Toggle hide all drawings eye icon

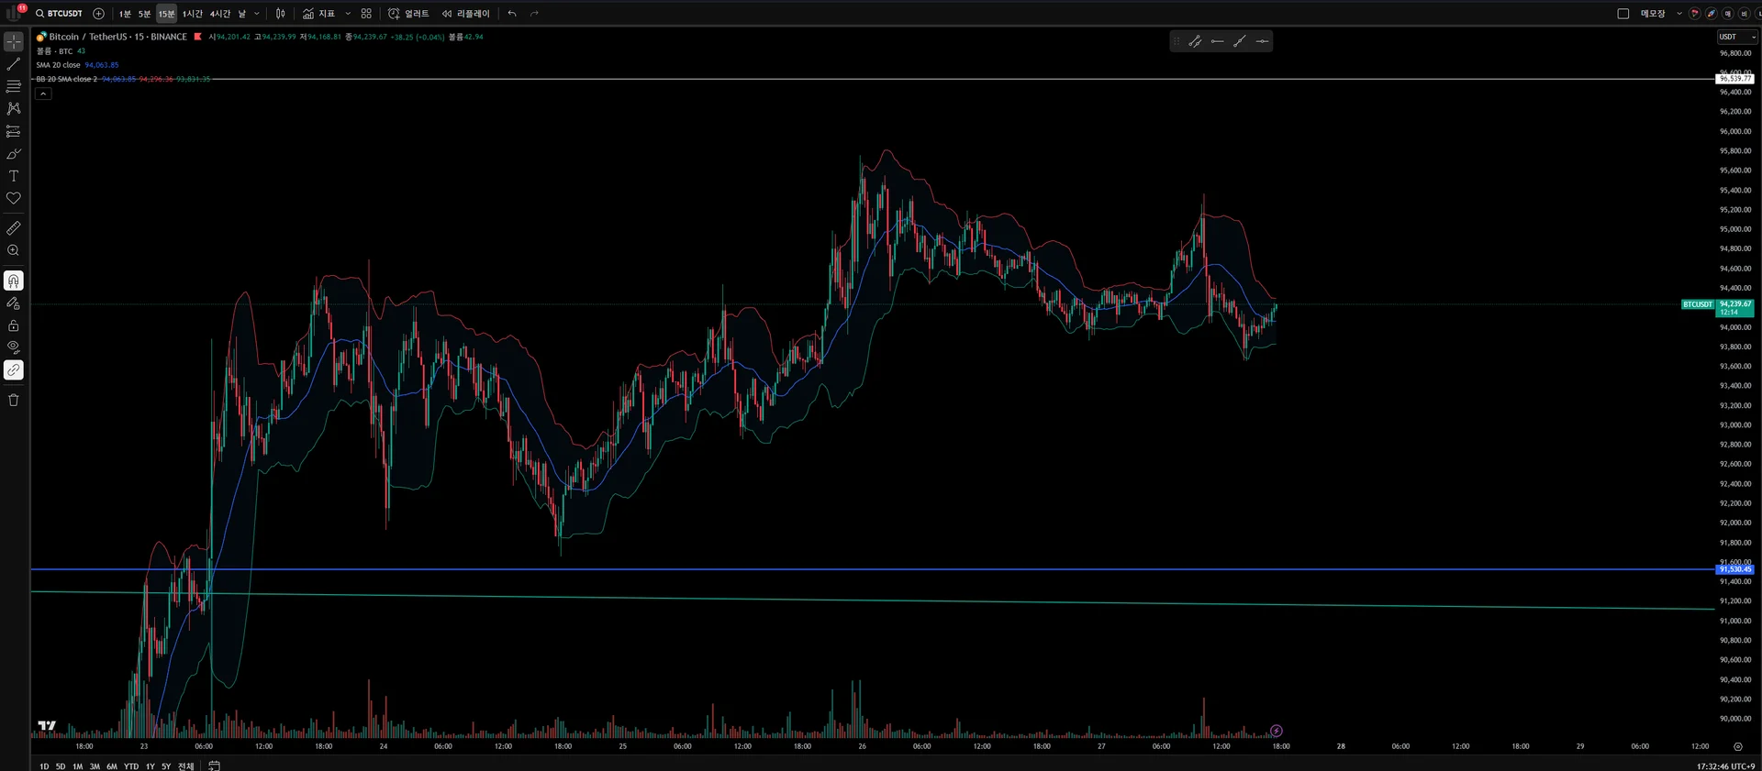click(x=14, y=347)
